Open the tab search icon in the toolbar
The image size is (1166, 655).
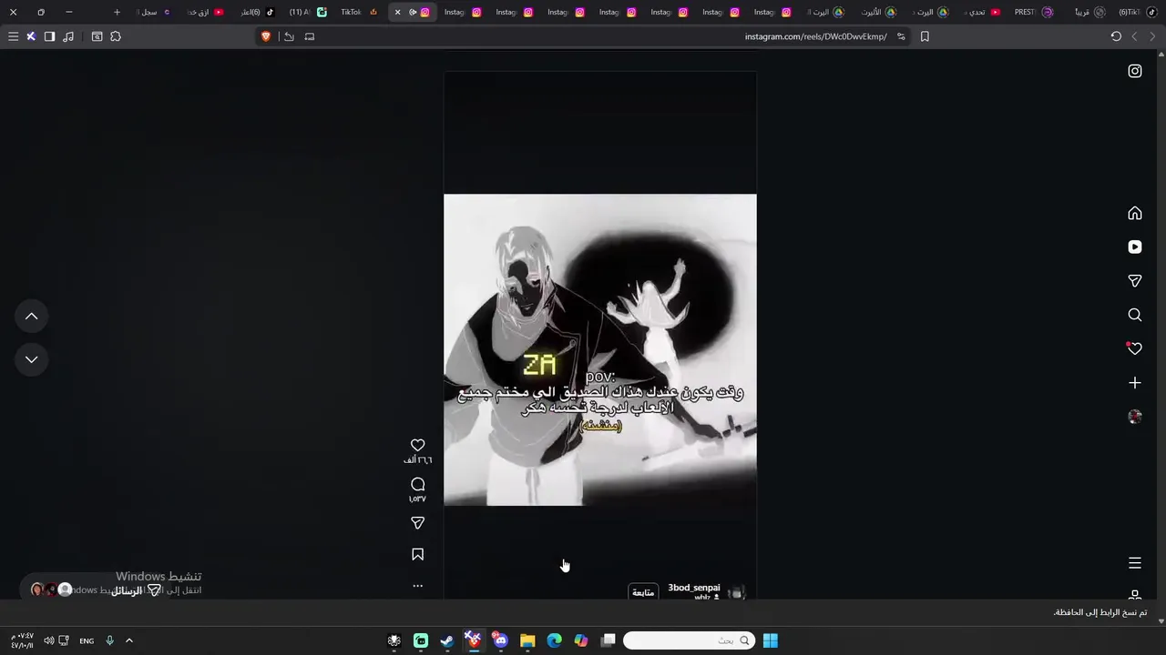tap(97, 36)
